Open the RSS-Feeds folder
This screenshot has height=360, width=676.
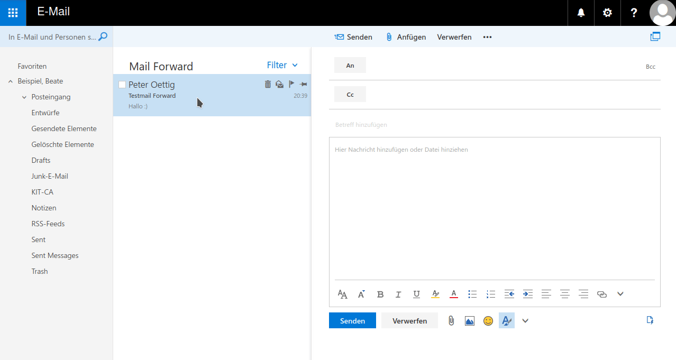tap(48, 224)
